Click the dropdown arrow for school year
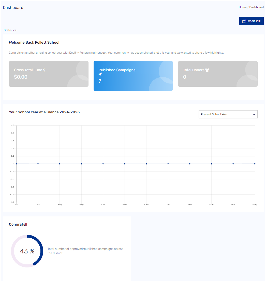Screen dimensions: 266x282 [254, 114]
